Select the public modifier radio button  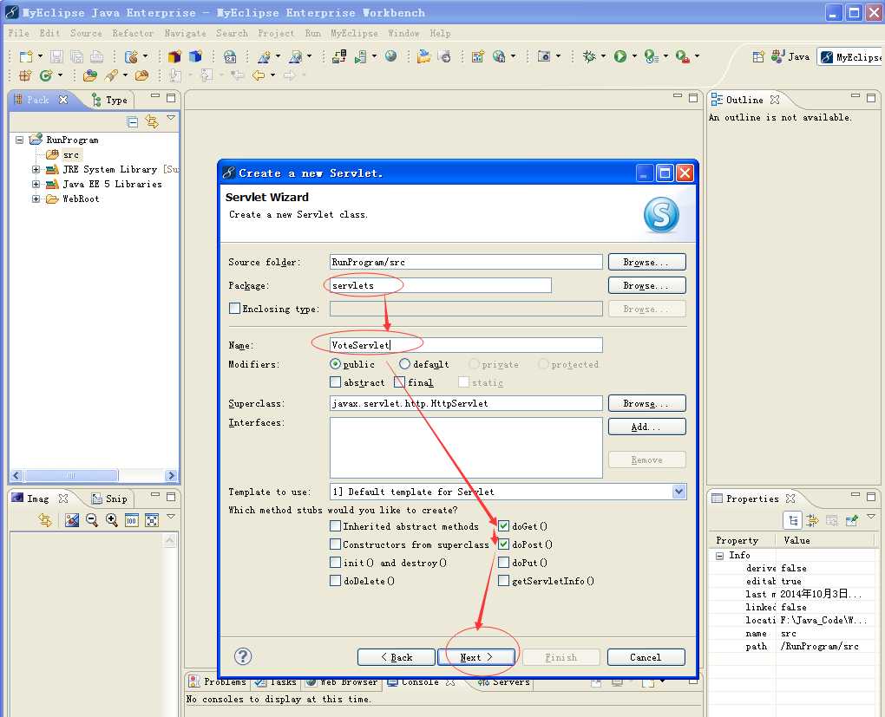(x=335, y=364)
